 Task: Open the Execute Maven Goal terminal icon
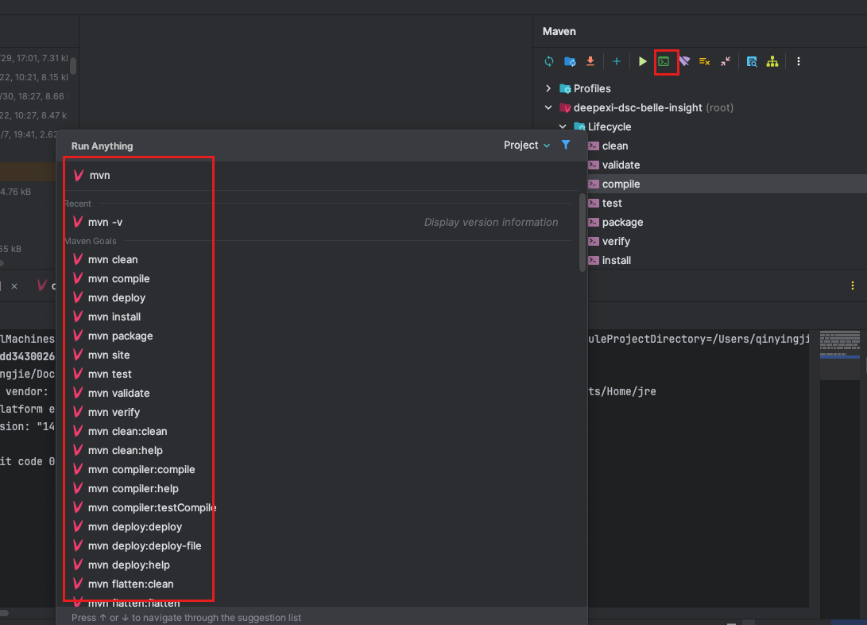tap(664, 61)
